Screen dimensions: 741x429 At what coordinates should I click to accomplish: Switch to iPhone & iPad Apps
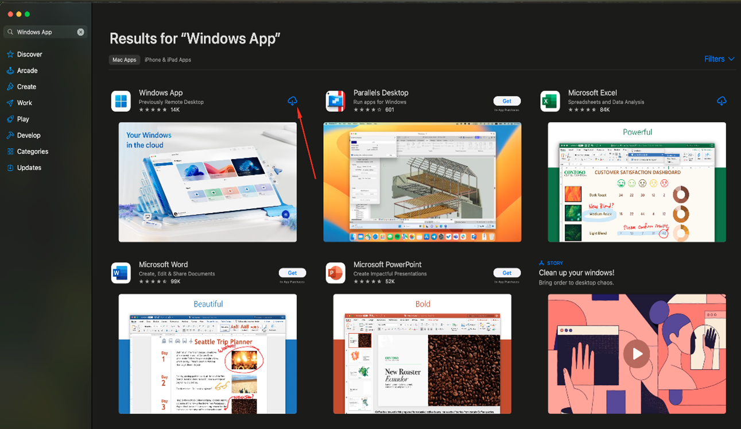coord(168,60)
